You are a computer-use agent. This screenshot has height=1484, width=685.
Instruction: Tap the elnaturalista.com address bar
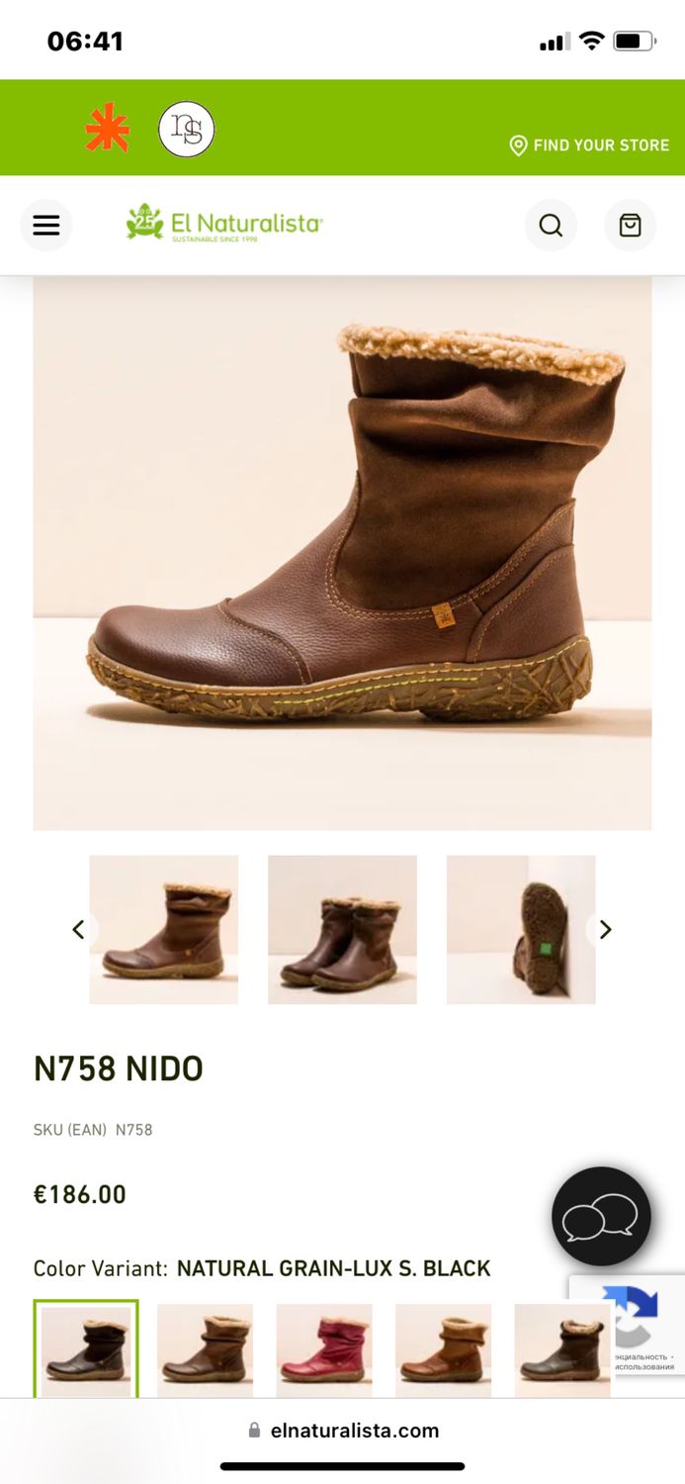coord(343,1431)
